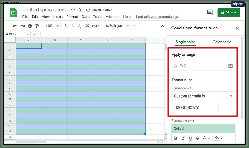Open the 100% zoom dropdown
Screen dimensions: 249x148
(52, 26)
